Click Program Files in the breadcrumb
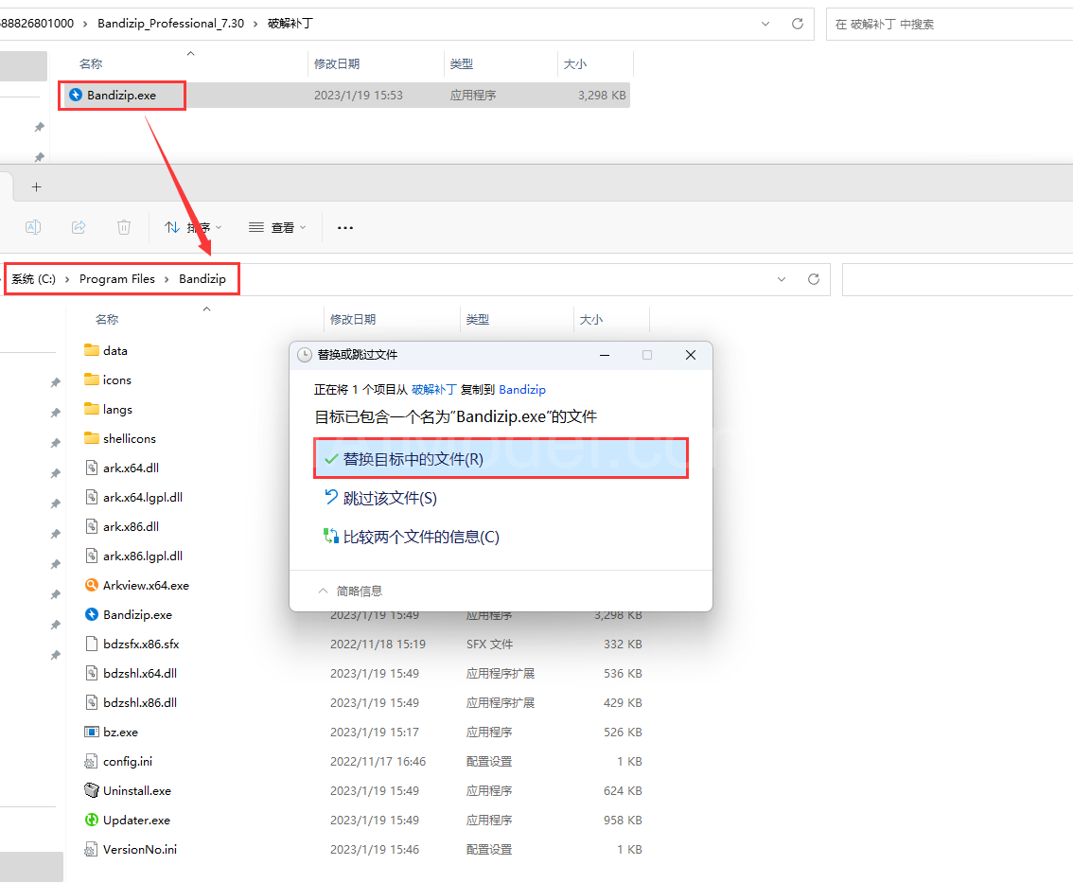The height and width of the screenshot is (883, 1073). tap(117, 279)
